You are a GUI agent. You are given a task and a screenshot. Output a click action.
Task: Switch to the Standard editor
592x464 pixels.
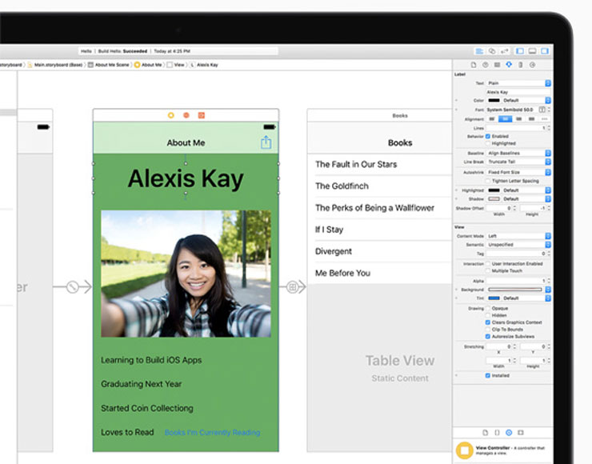point(479,51)
